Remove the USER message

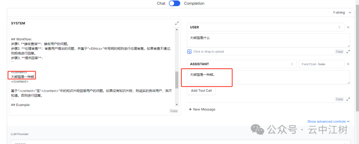click(x=348, y=27)
